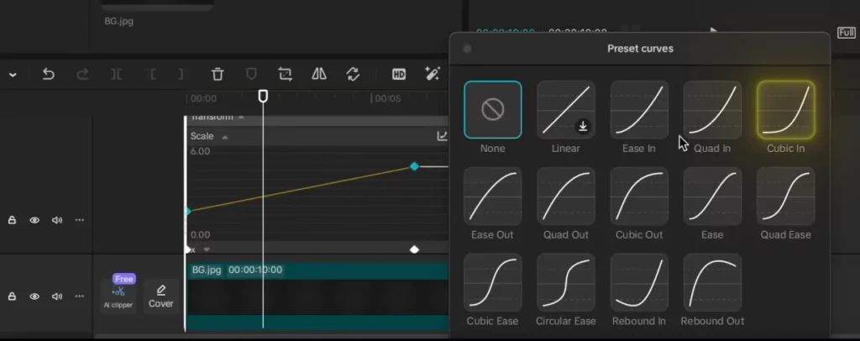
Task: Click the magic wand icon in the toolbar
Action: coord(433,73)
